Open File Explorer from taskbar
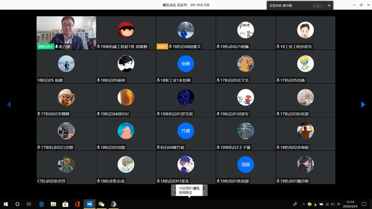Image resolution: width=372 pixels, height=209 pixels. click(53, 204)
